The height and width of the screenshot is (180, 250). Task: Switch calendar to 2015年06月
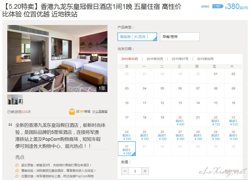pyautogui.click(x=155, y=59)
